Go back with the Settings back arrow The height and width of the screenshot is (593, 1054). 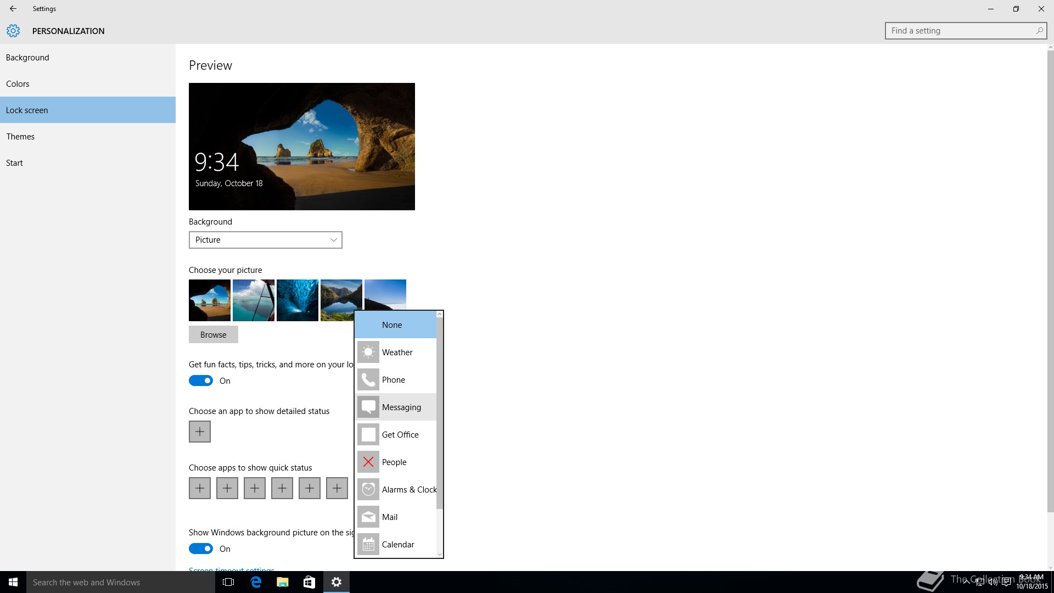click(13, 9)
